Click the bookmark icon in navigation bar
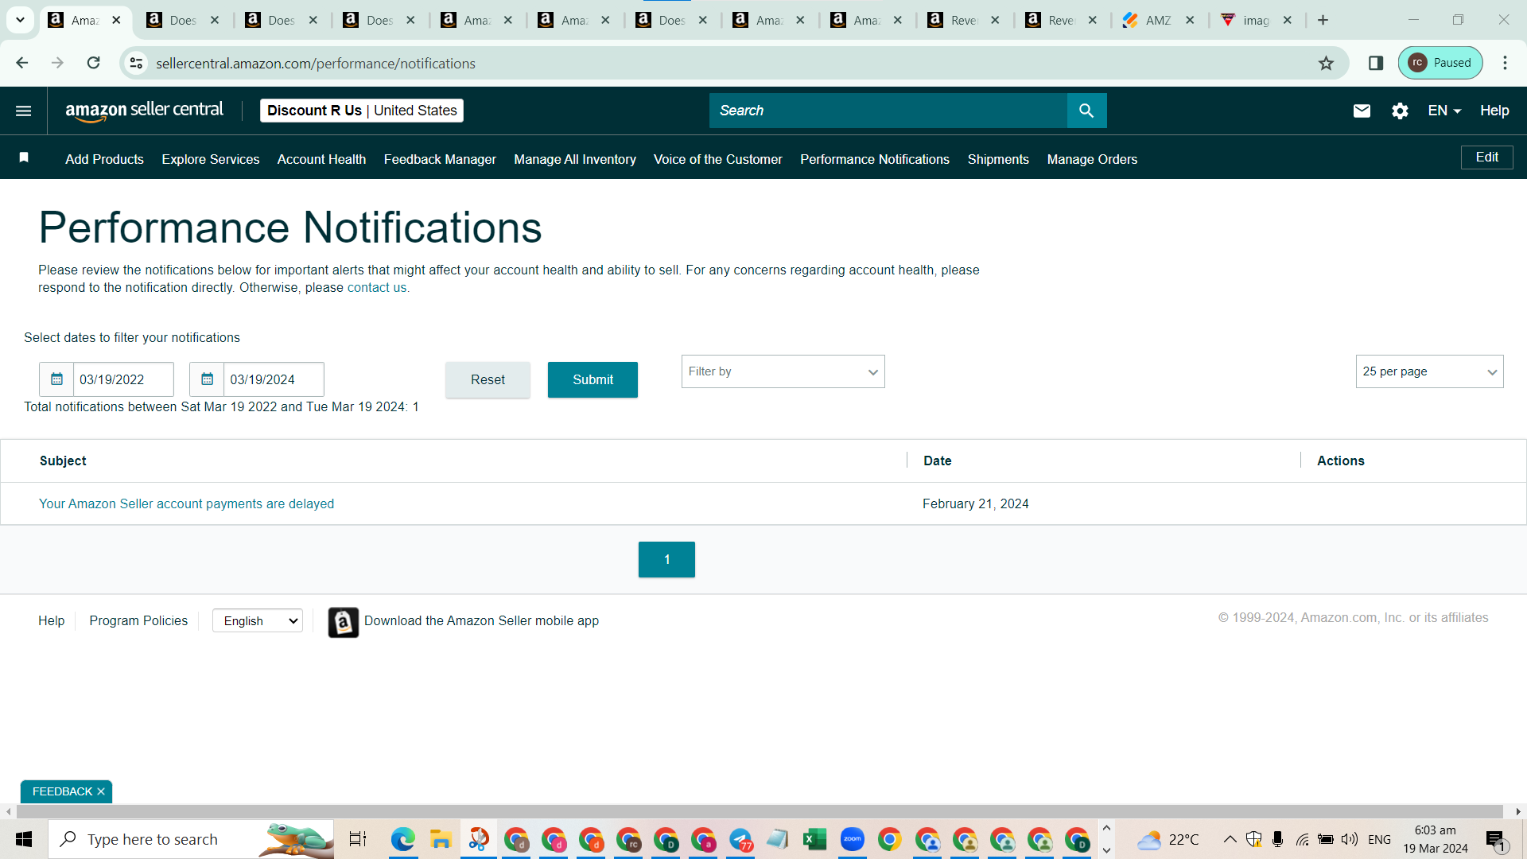Viewport: 1527px width, 859px height. (x=24, y=157)
